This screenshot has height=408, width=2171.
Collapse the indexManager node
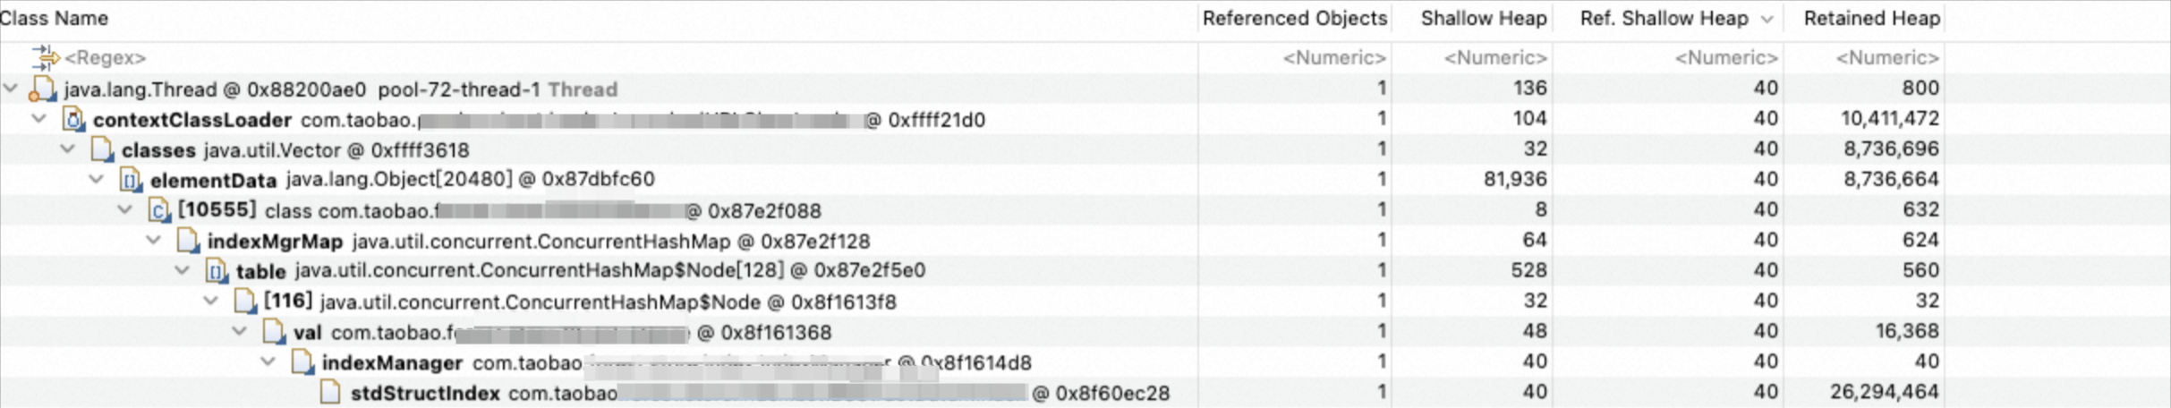(268, 362)
